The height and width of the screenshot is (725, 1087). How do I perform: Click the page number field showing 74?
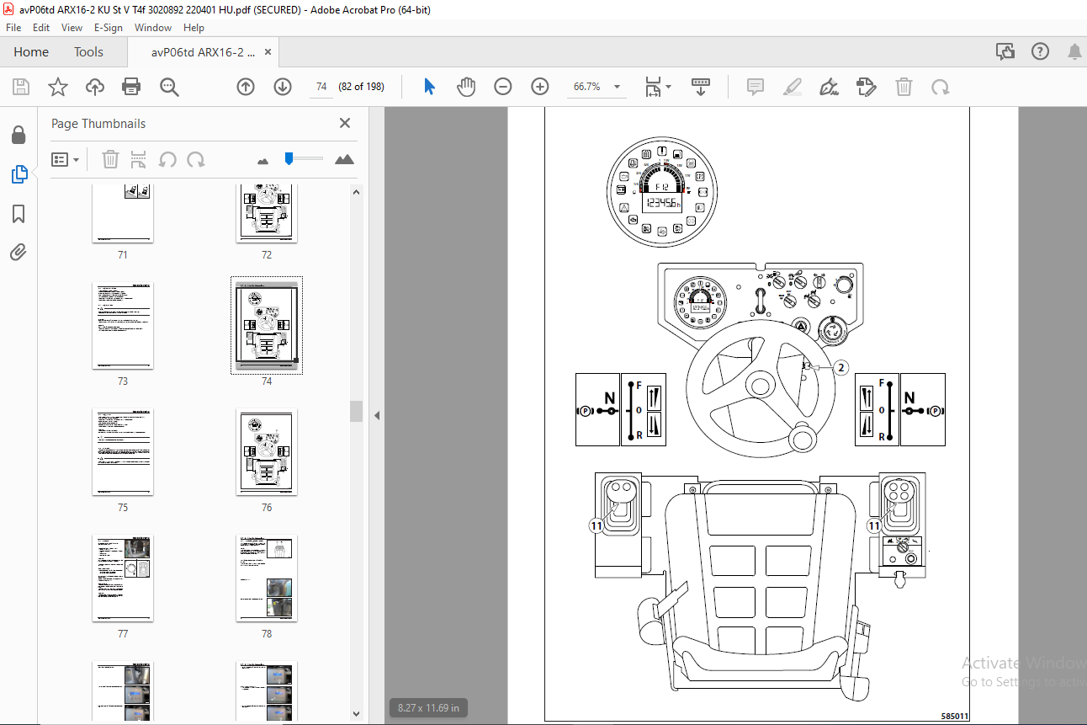(x=321, y=87)
